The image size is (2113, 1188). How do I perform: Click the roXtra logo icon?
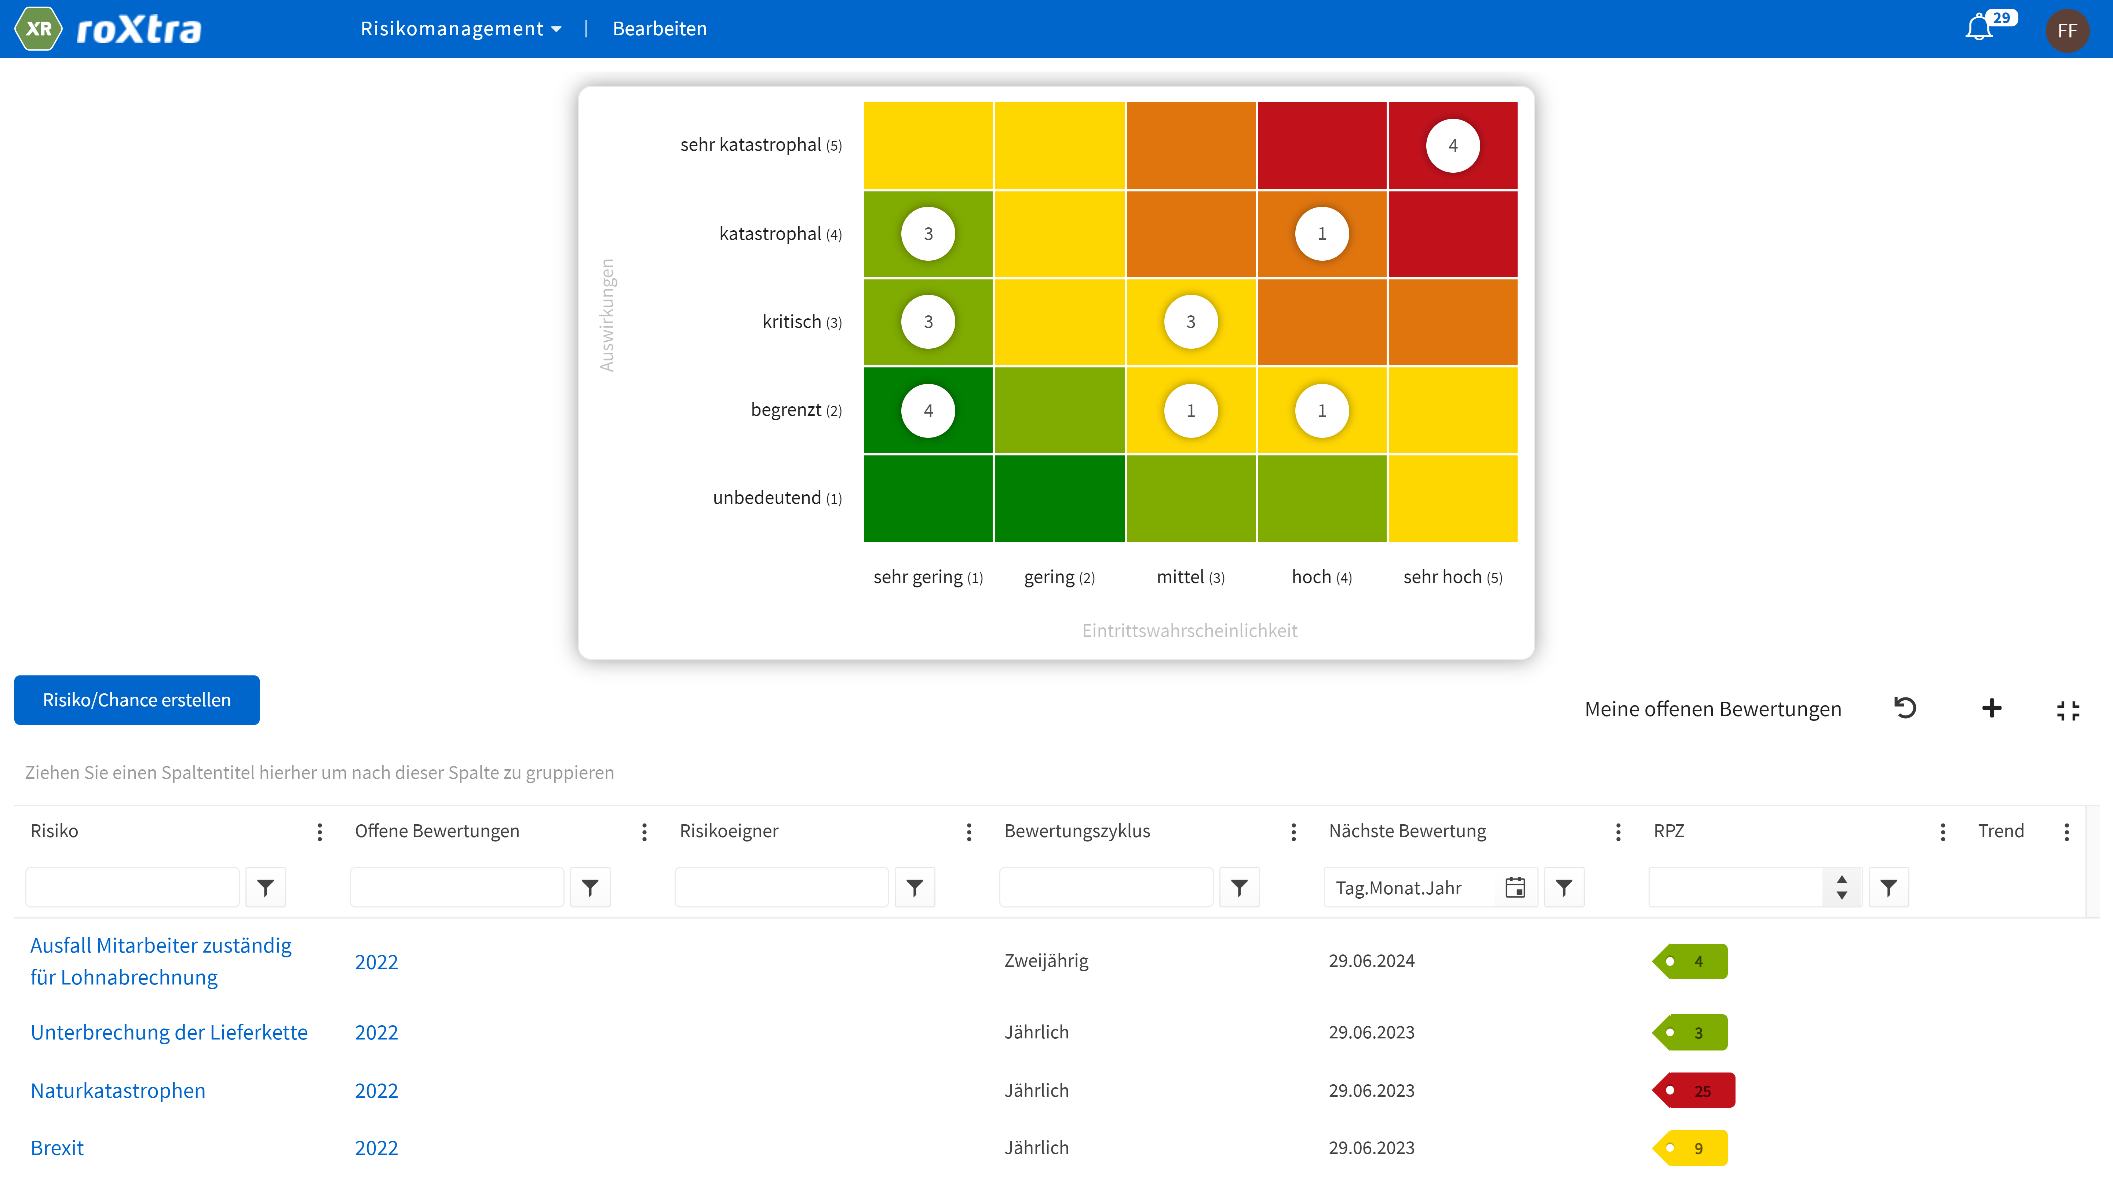(x=39, y=29)
